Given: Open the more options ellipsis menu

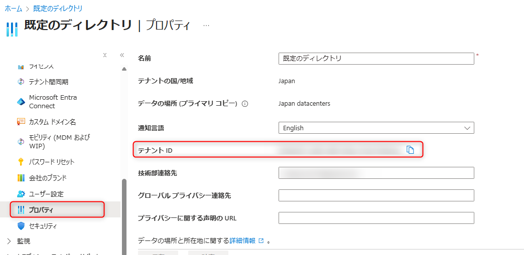Looking at the screenshot, I should (206, 25).
